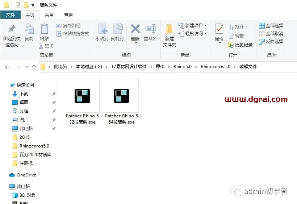The image size is (297, 204).
Task: Switch to the Share (共享) tab
Action: (x=49, y=15)
